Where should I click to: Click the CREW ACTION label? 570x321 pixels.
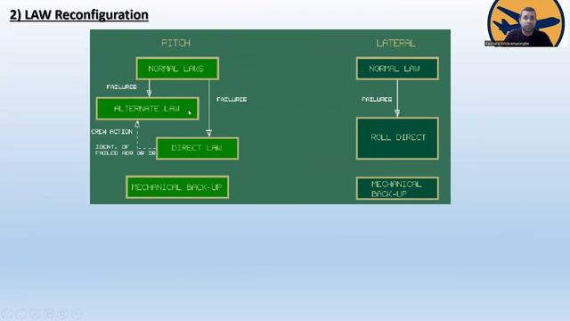[x=112, y=132]
